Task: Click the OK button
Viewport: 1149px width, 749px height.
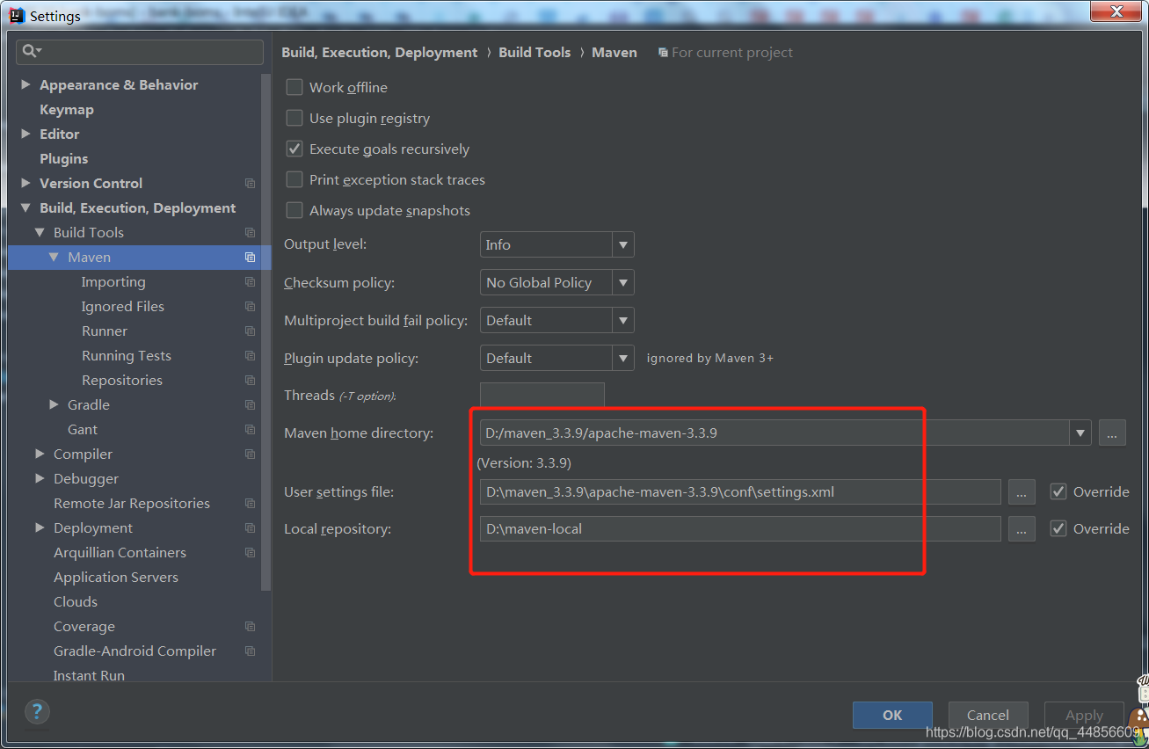Action: point(892,715)
